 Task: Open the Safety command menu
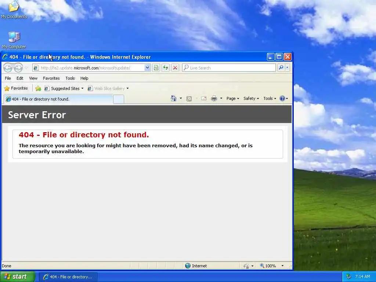coord(251,98)
